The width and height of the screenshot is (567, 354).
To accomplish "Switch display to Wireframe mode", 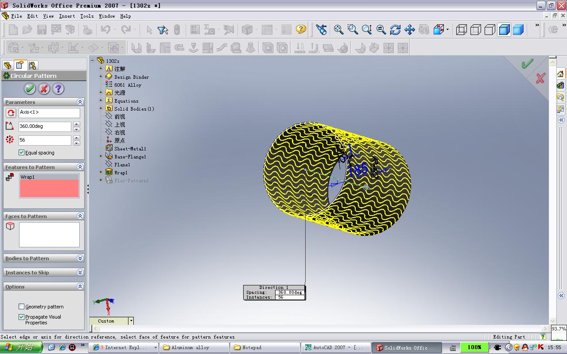I will coord(462,30).
